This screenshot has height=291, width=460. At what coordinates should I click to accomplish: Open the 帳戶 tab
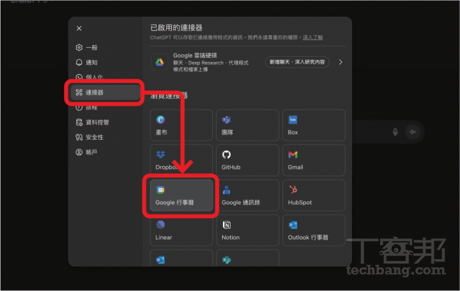pyautogui.click(x=105, y=152)
